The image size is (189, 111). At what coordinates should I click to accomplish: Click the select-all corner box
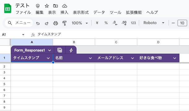point(5,42)
